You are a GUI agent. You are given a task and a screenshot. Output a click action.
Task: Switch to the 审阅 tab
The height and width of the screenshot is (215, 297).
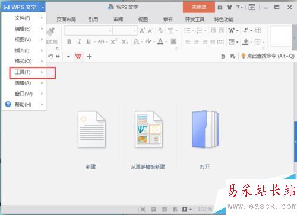pyautogui.click(x=118, y=20)
